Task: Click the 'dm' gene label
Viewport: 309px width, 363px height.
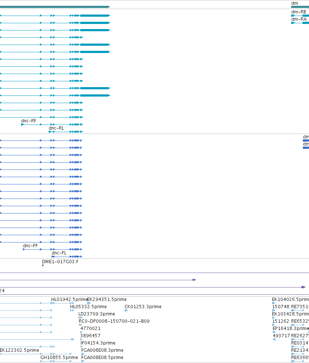Action: (294, 3)
